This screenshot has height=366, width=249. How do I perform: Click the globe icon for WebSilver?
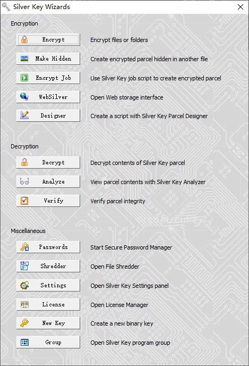point(24,97)
